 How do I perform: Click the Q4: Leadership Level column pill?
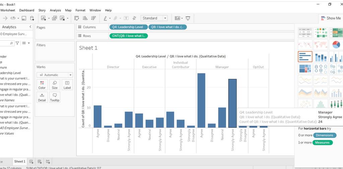tap(129, 27)
